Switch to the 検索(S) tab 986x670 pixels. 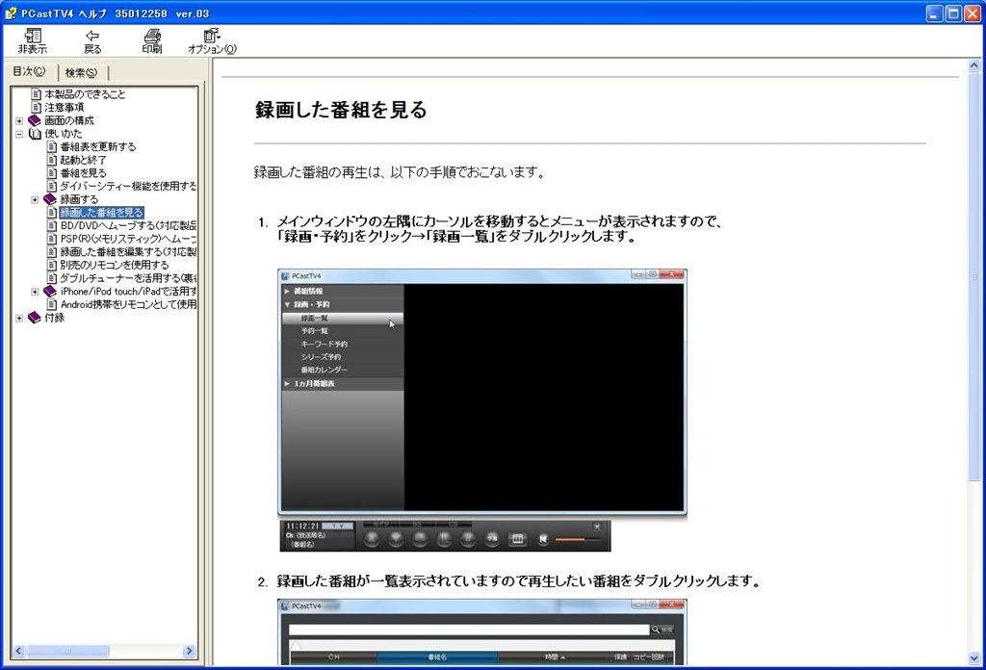[82, 73]
